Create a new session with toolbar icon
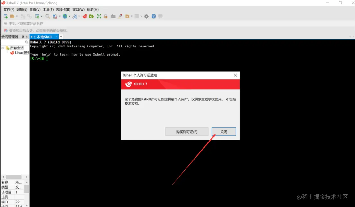The height and width of the screenshot is (207, 355). click(x=6, y=16)
